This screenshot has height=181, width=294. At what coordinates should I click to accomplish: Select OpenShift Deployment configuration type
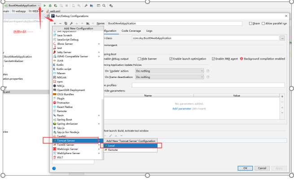pos(71,90)
